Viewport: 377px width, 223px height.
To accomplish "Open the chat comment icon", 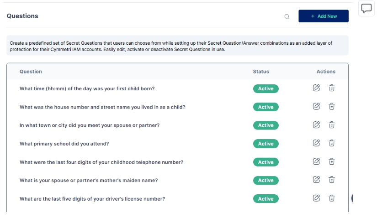I will (x=366, y=9).
